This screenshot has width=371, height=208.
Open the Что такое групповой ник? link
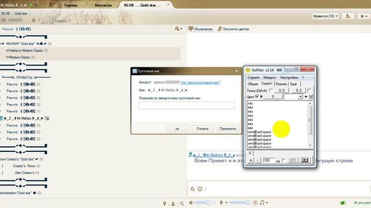click(x=200, y=83)
